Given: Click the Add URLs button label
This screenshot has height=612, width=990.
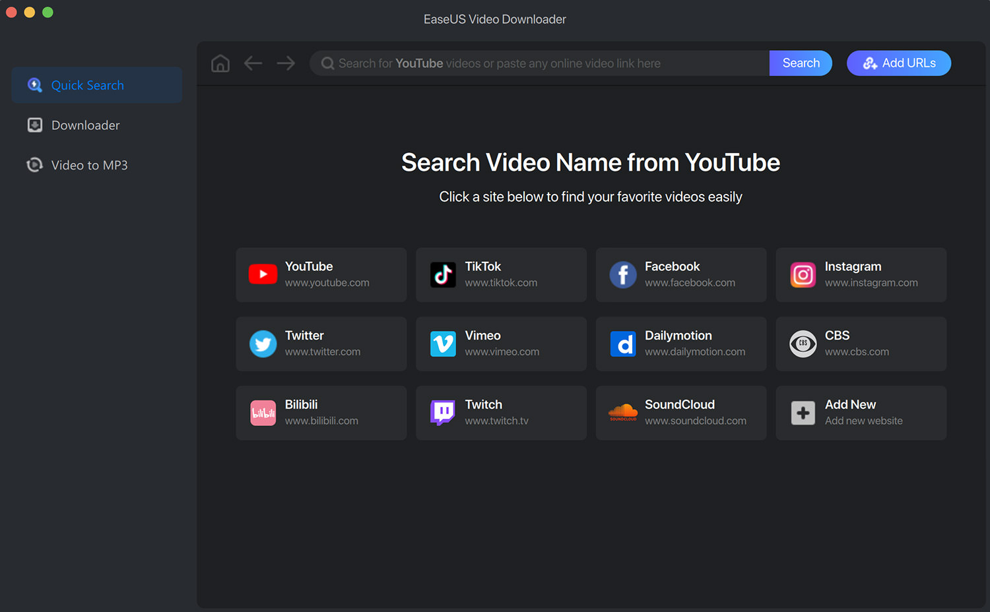Looking at the screenshot, I should click(x=909, y=63).
